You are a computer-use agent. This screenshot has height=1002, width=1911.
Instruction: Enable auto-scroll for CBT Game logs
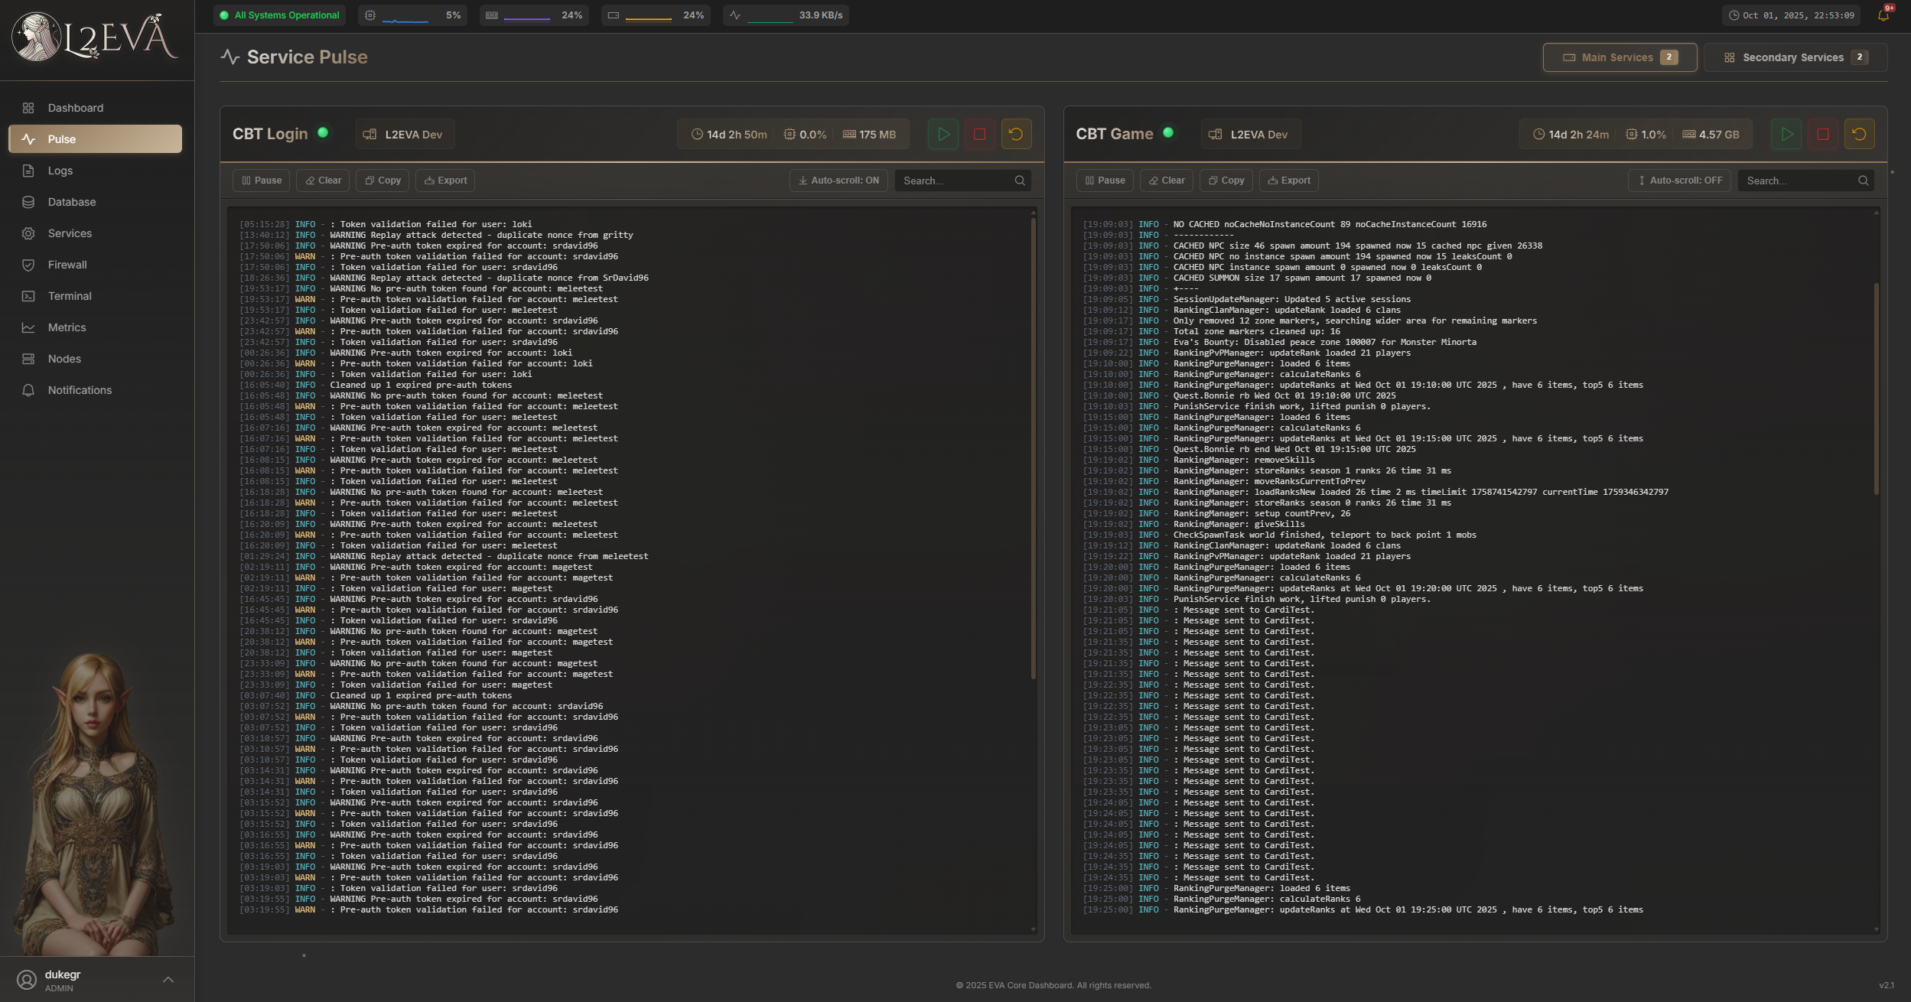1679,181
